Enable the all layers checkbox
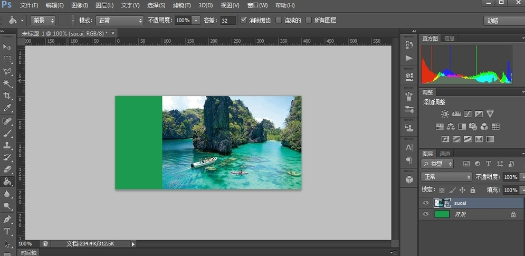The image size is (525, 256). 309,20
